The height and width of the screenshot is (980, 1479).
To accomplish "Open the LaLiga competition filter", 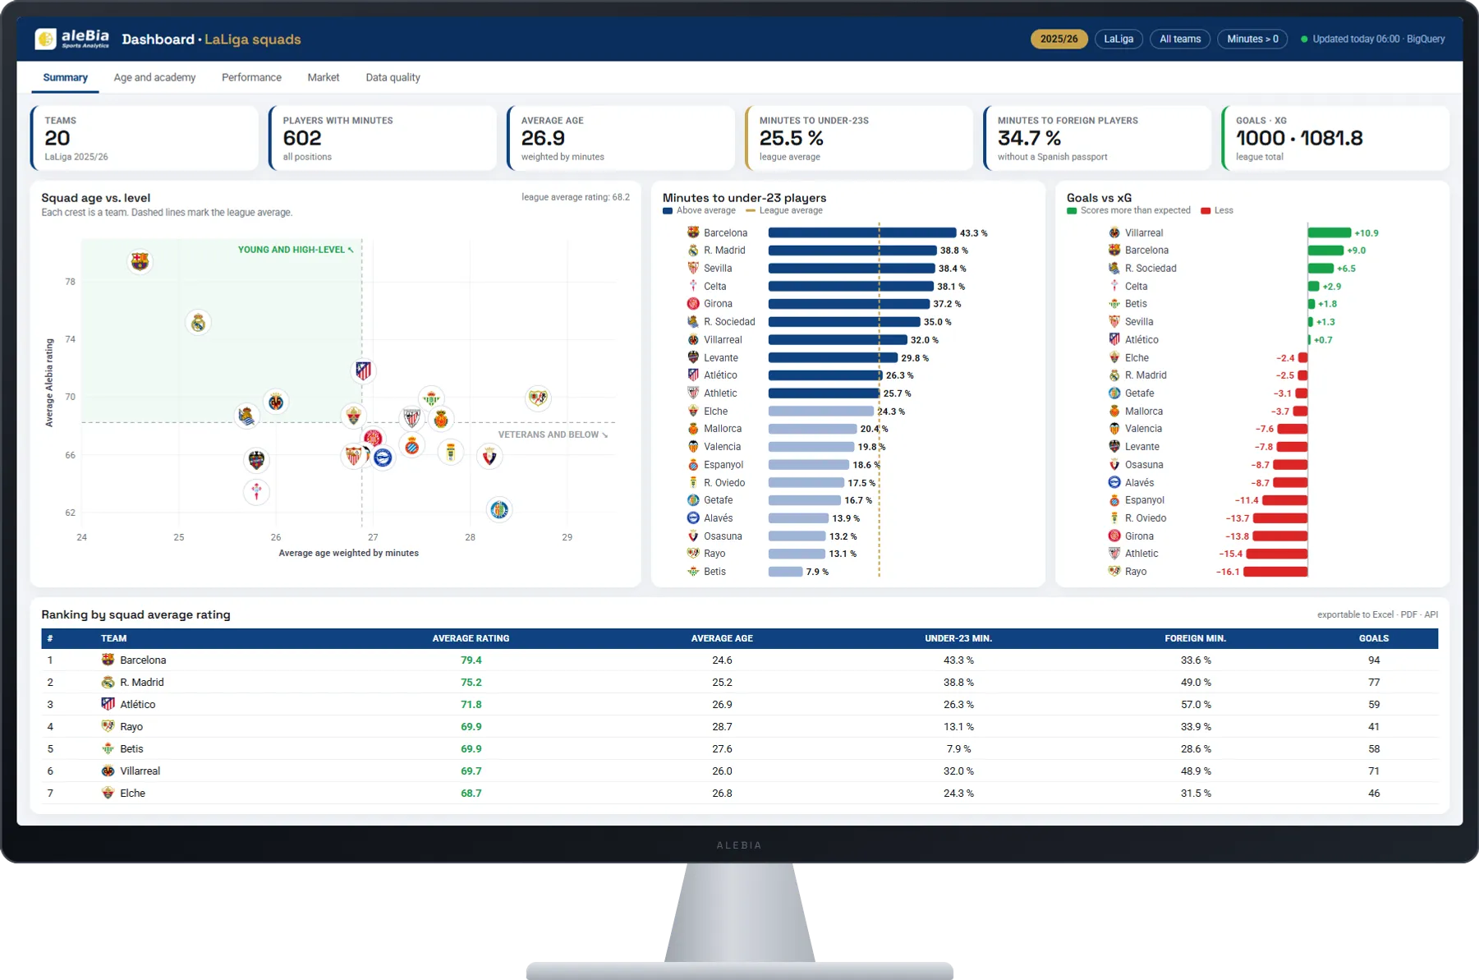I will 1118,39.
